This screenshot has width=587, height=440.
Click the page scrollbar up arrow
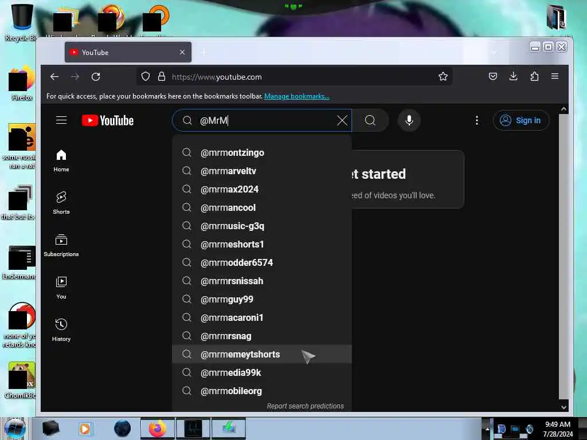(564, 109)
